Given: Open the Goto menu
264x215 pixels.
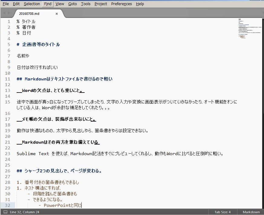Looking at the screenshot, I should coord(73,4).
